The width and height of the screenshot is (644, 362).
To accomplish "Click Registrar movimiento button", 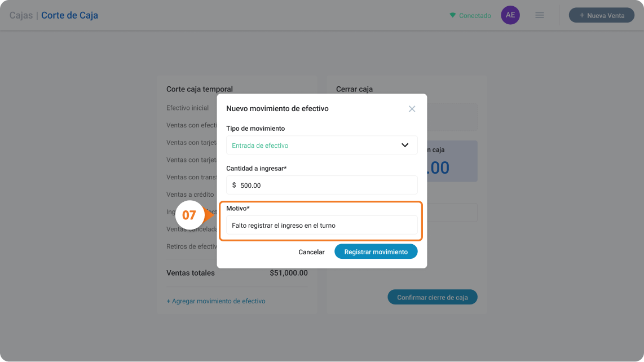I will click(376, 251).
